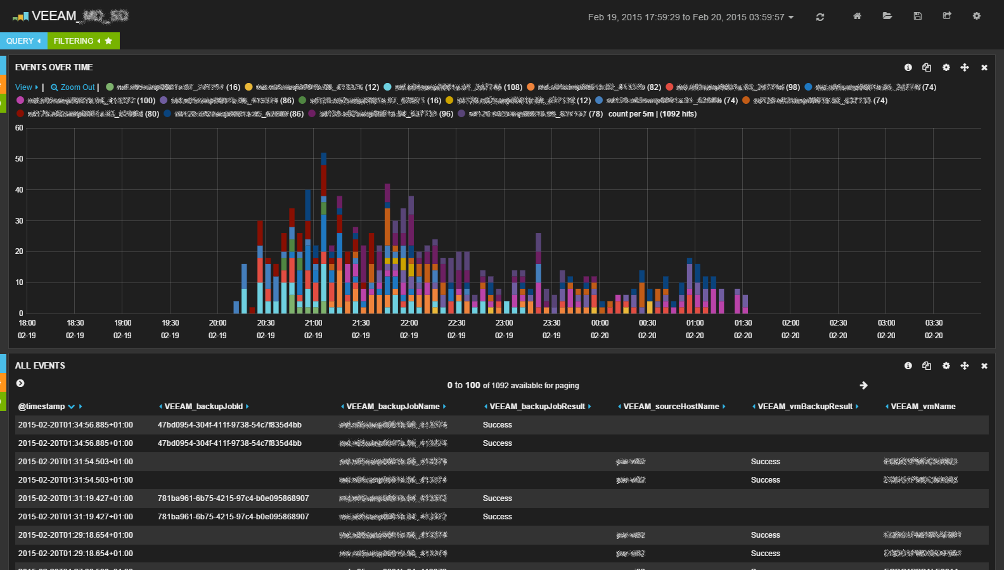Click the tallest bar near 21:00

click(324, 232)
